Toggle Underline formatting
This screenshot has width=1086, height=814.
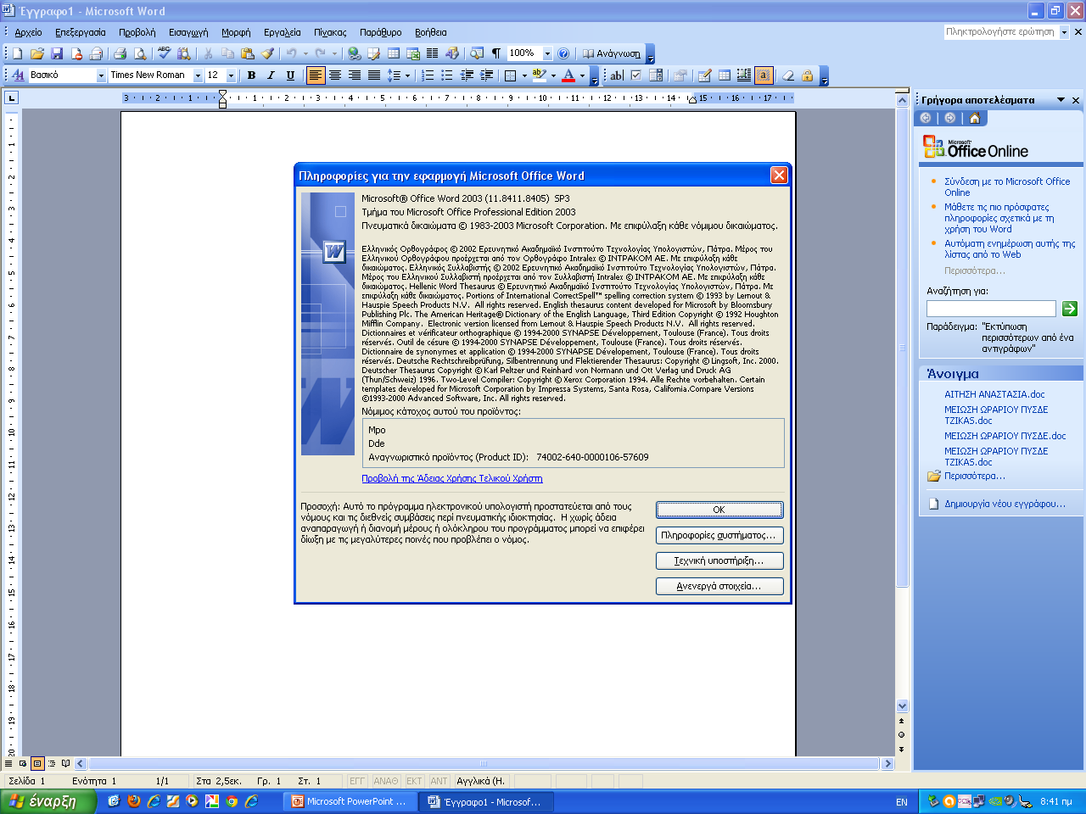coord(290,75)
